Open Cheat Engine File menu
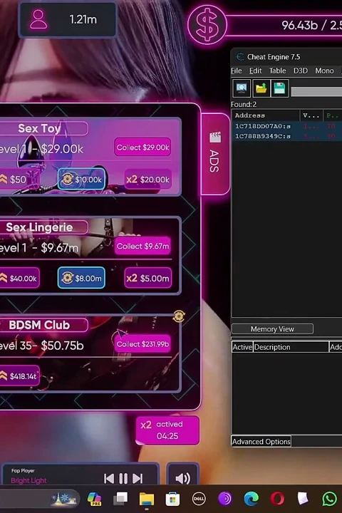 [x=236, y=71]
